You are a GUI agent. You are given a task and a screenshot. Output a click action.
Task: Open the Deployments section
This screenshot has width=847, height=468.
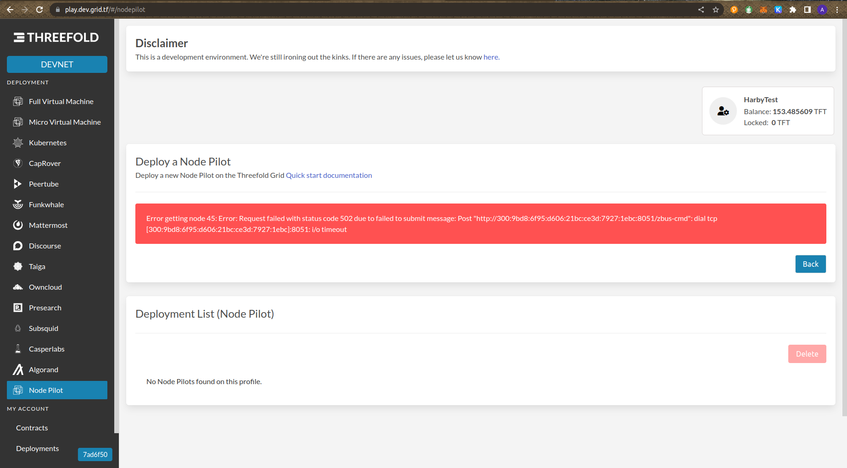37,448
